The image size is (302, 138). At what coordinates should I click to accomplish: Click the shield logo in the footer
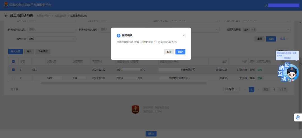click(x=135, y=109)
